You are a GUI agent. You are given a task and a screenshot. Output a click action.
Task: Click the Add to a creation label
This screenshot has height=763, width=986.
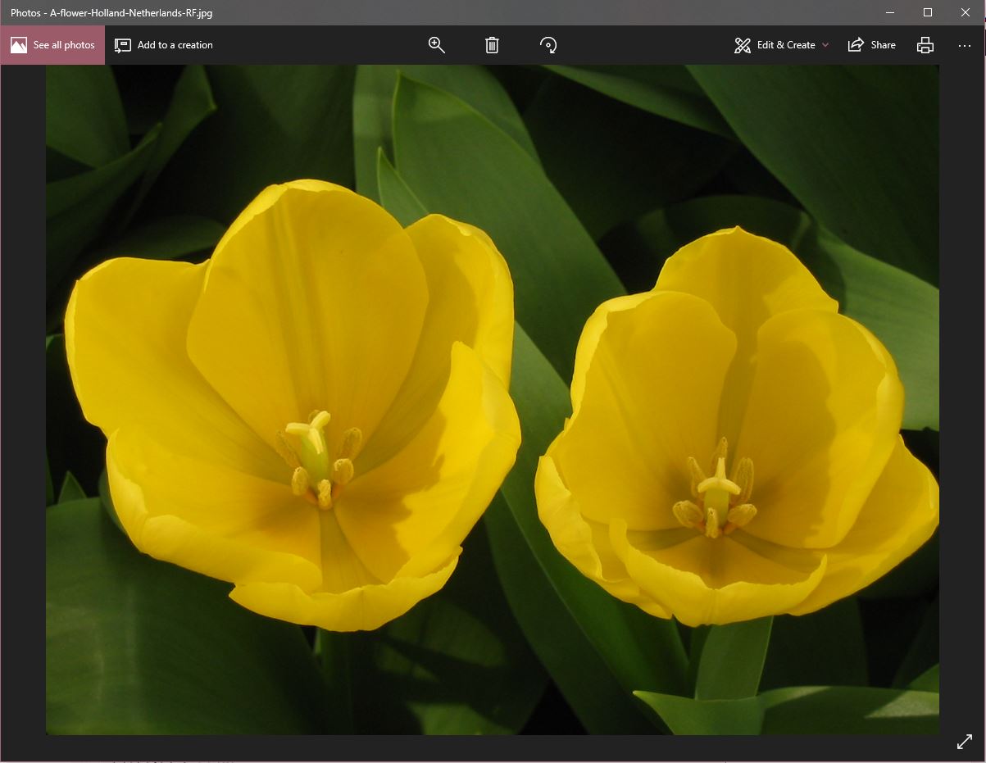(175, 45)
